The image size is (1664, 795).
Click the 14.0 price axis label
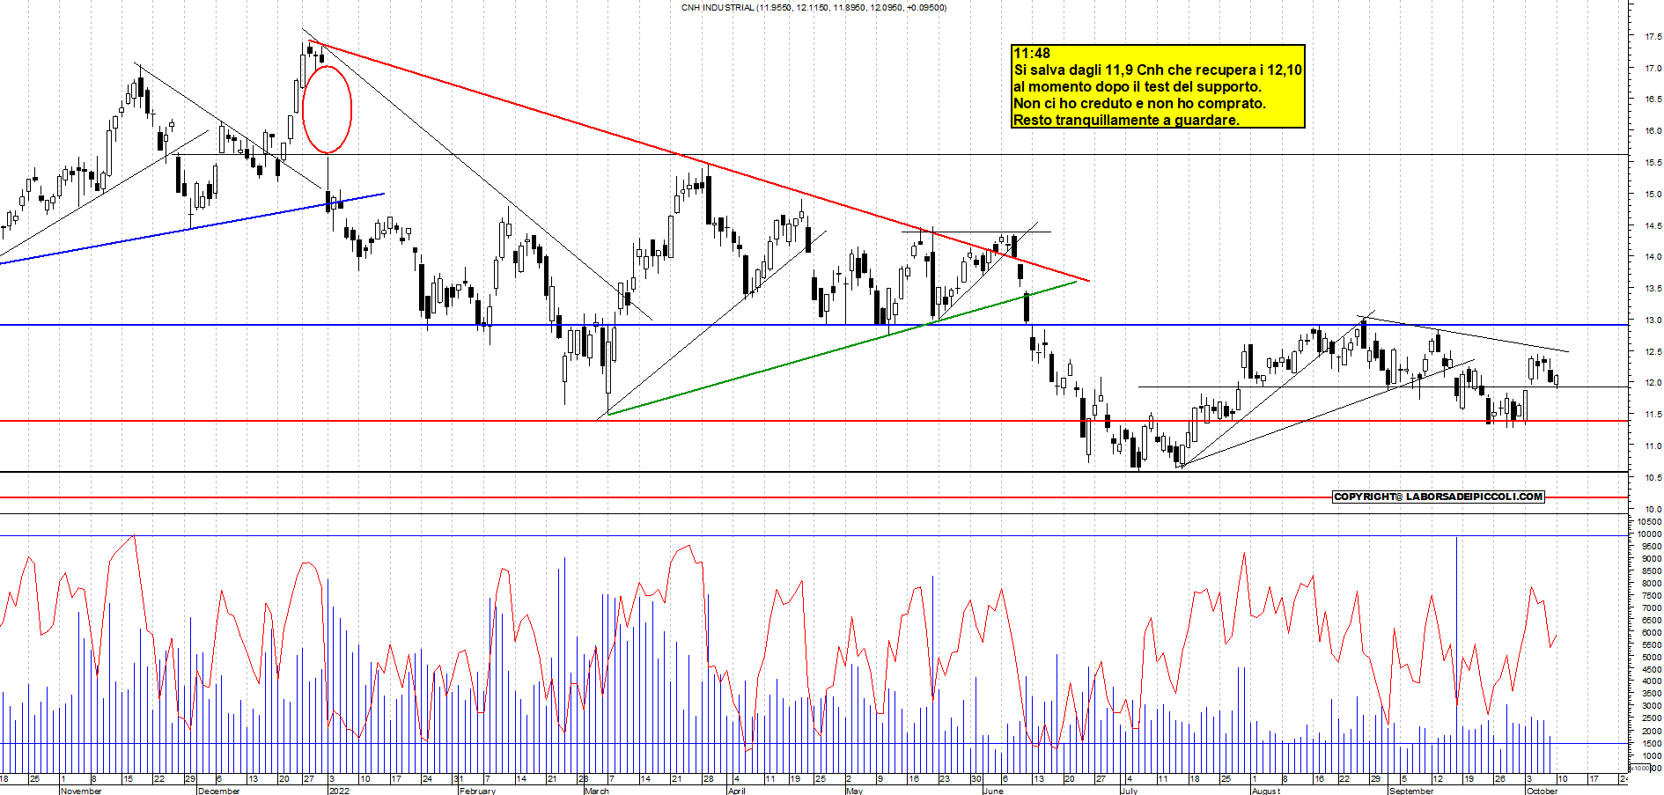[1653, 257]
